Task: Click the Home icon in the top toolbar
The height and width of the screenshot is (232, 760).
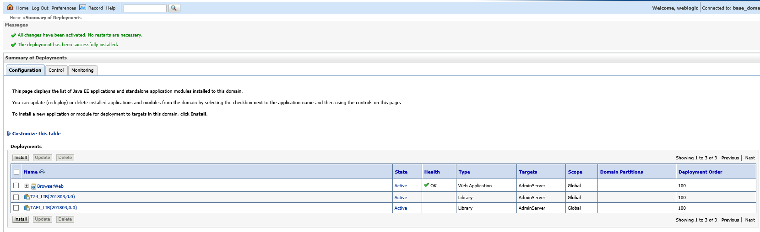Action: 10,7
